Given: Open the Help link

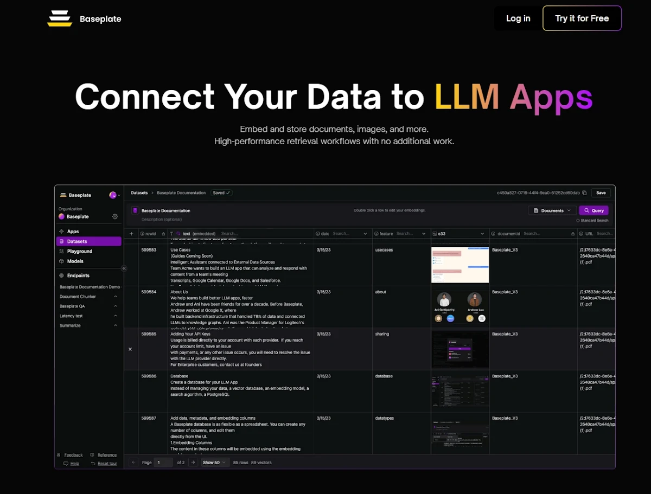Looking at the screenshot, I should 74,464.
